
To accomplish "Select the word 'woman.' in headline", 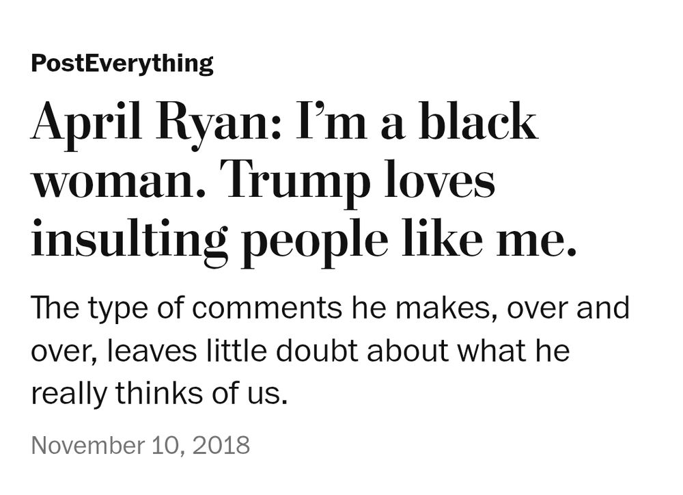I will (118, 185).
